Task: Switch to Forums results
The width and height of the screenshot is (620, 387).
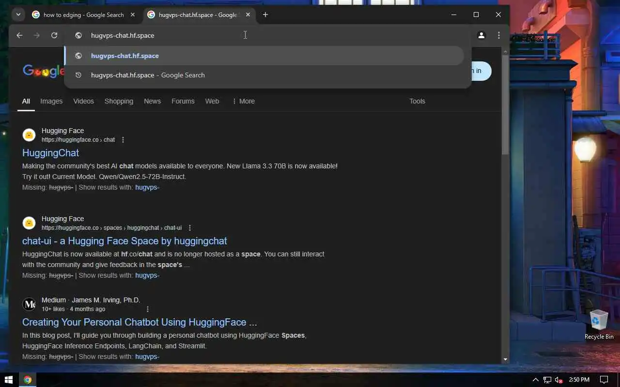Action: (x=183, y=101)
